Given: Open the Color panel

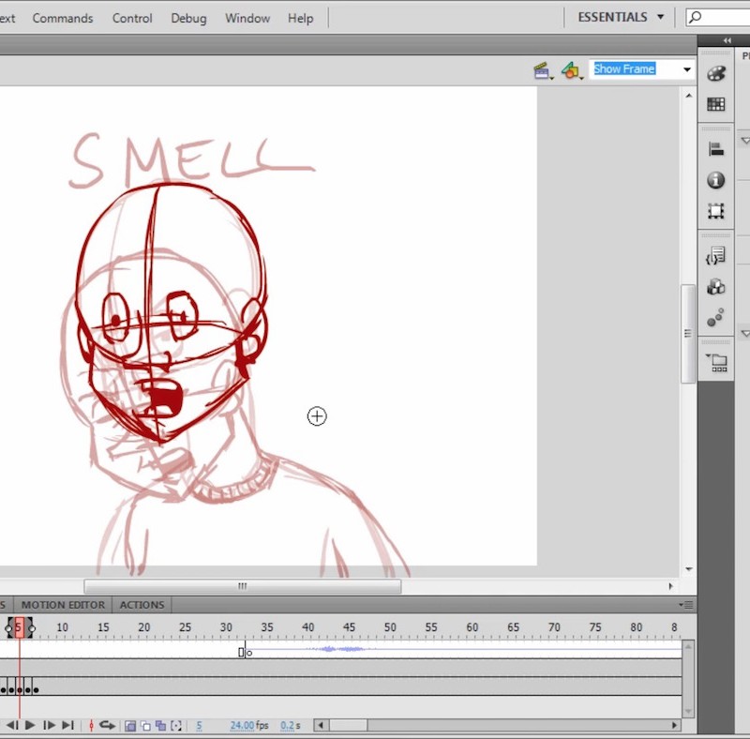Looking at the screenshot, I should (x=715, y=72).
